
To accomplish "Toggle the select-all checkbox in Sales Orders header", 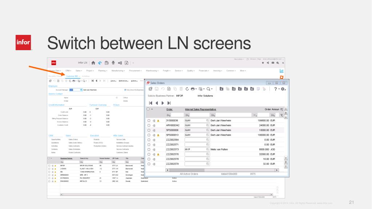I will click(148, 109).
